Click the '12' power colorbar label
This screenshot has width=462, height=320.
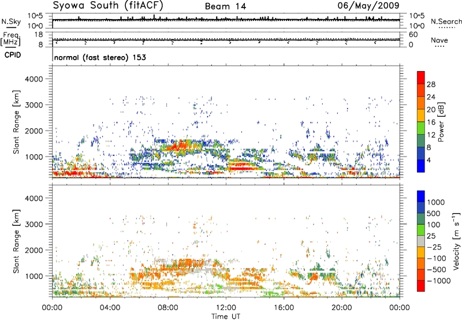click(431, 135)
